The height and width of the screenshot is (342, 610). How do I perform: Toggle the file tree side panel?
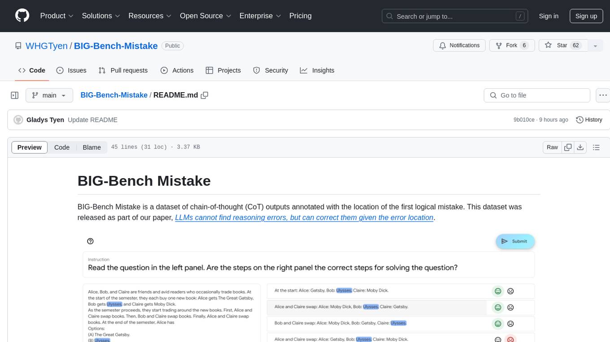[15, 95]
